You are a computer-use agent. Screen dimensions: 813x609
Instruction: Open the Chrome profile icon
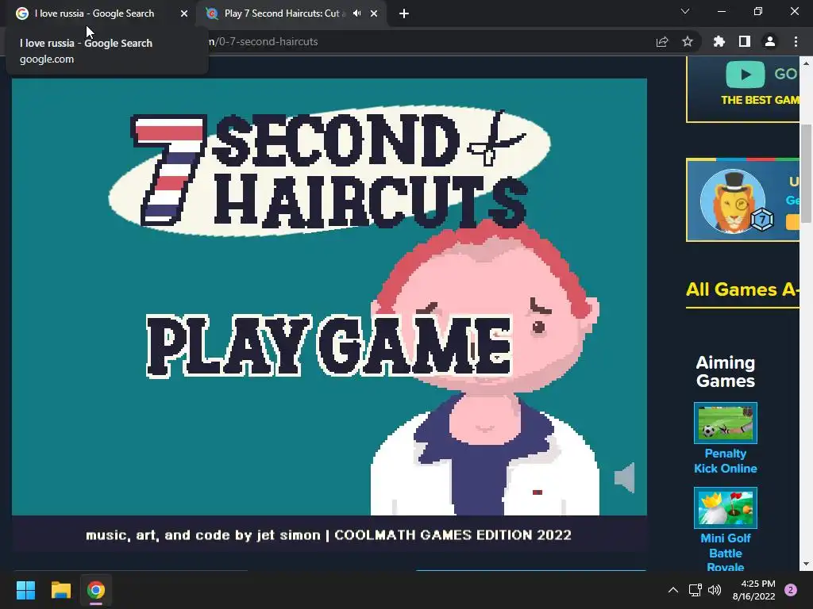click(770, 41)
